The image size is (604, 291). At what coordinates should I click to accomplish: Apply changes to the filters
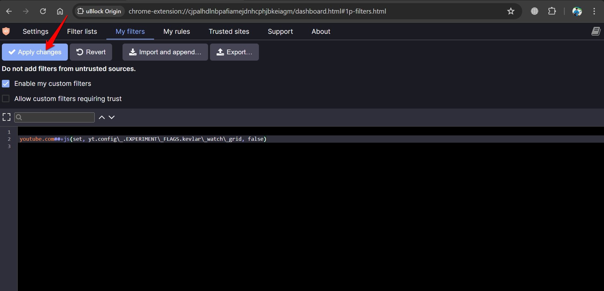35,52
